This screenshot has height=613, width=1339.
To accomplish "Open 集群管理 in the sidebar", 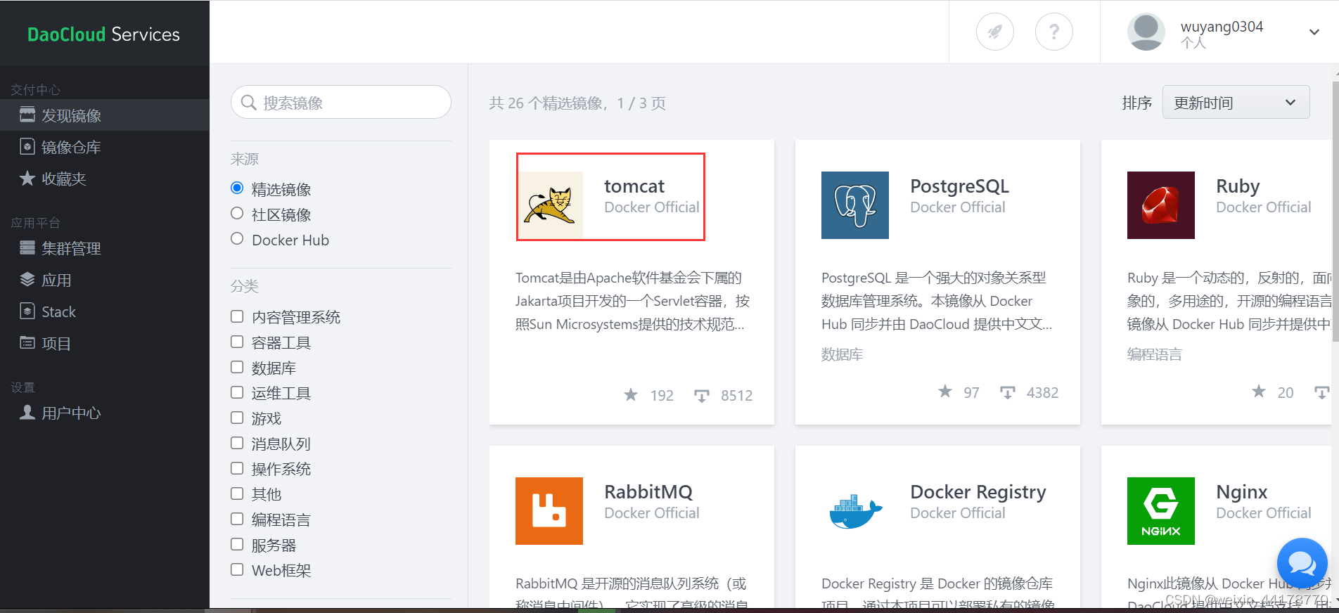I will 105,248.
